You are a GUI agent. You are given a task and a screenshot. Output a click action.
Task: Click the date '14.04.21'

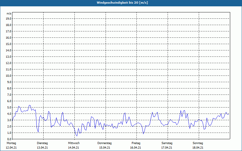[74, 148]
